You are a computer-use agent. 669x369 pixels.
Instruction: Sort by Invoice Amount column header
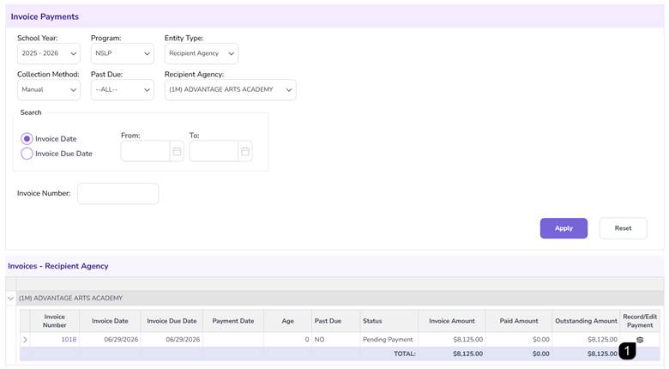pyautogui.click(x=452, y=321)
